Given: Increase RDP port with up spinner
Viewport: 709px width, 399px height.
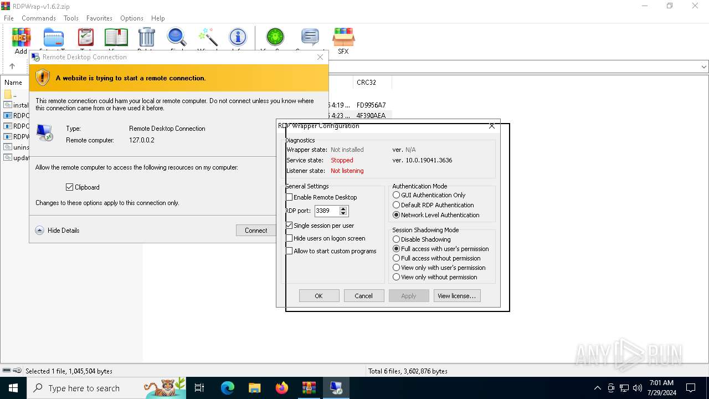Looking at the screenshot, I should [343, 208].
